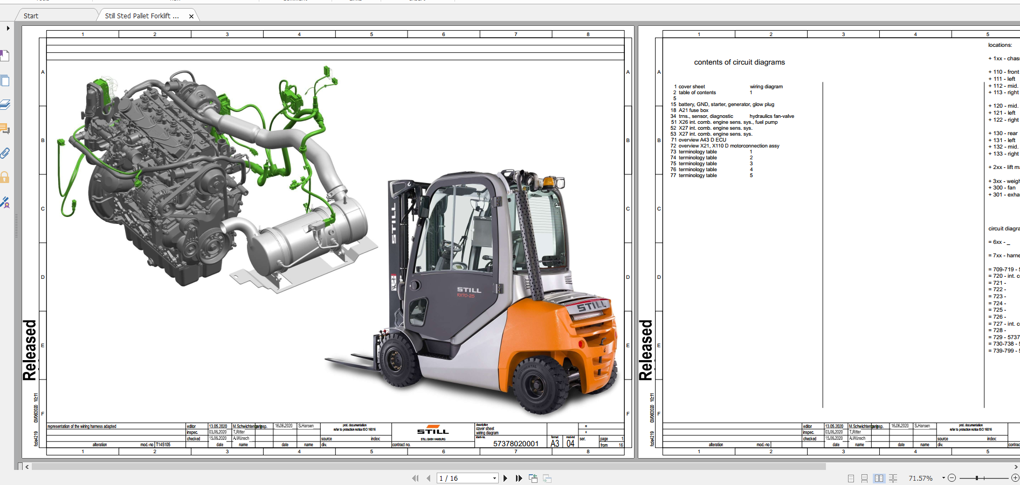The width and height of the screenshot is (1020, 485).
Task: Open the document security panel
Action: (x=6, y=178)
